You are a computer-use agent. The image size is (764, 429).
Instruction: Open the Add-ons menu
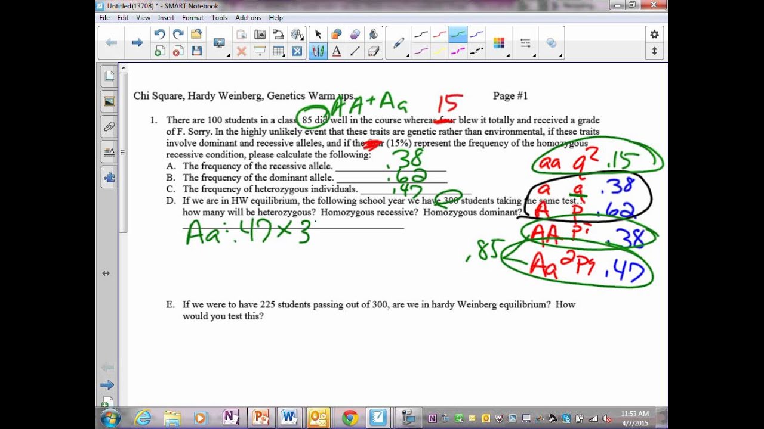[248, 18]
